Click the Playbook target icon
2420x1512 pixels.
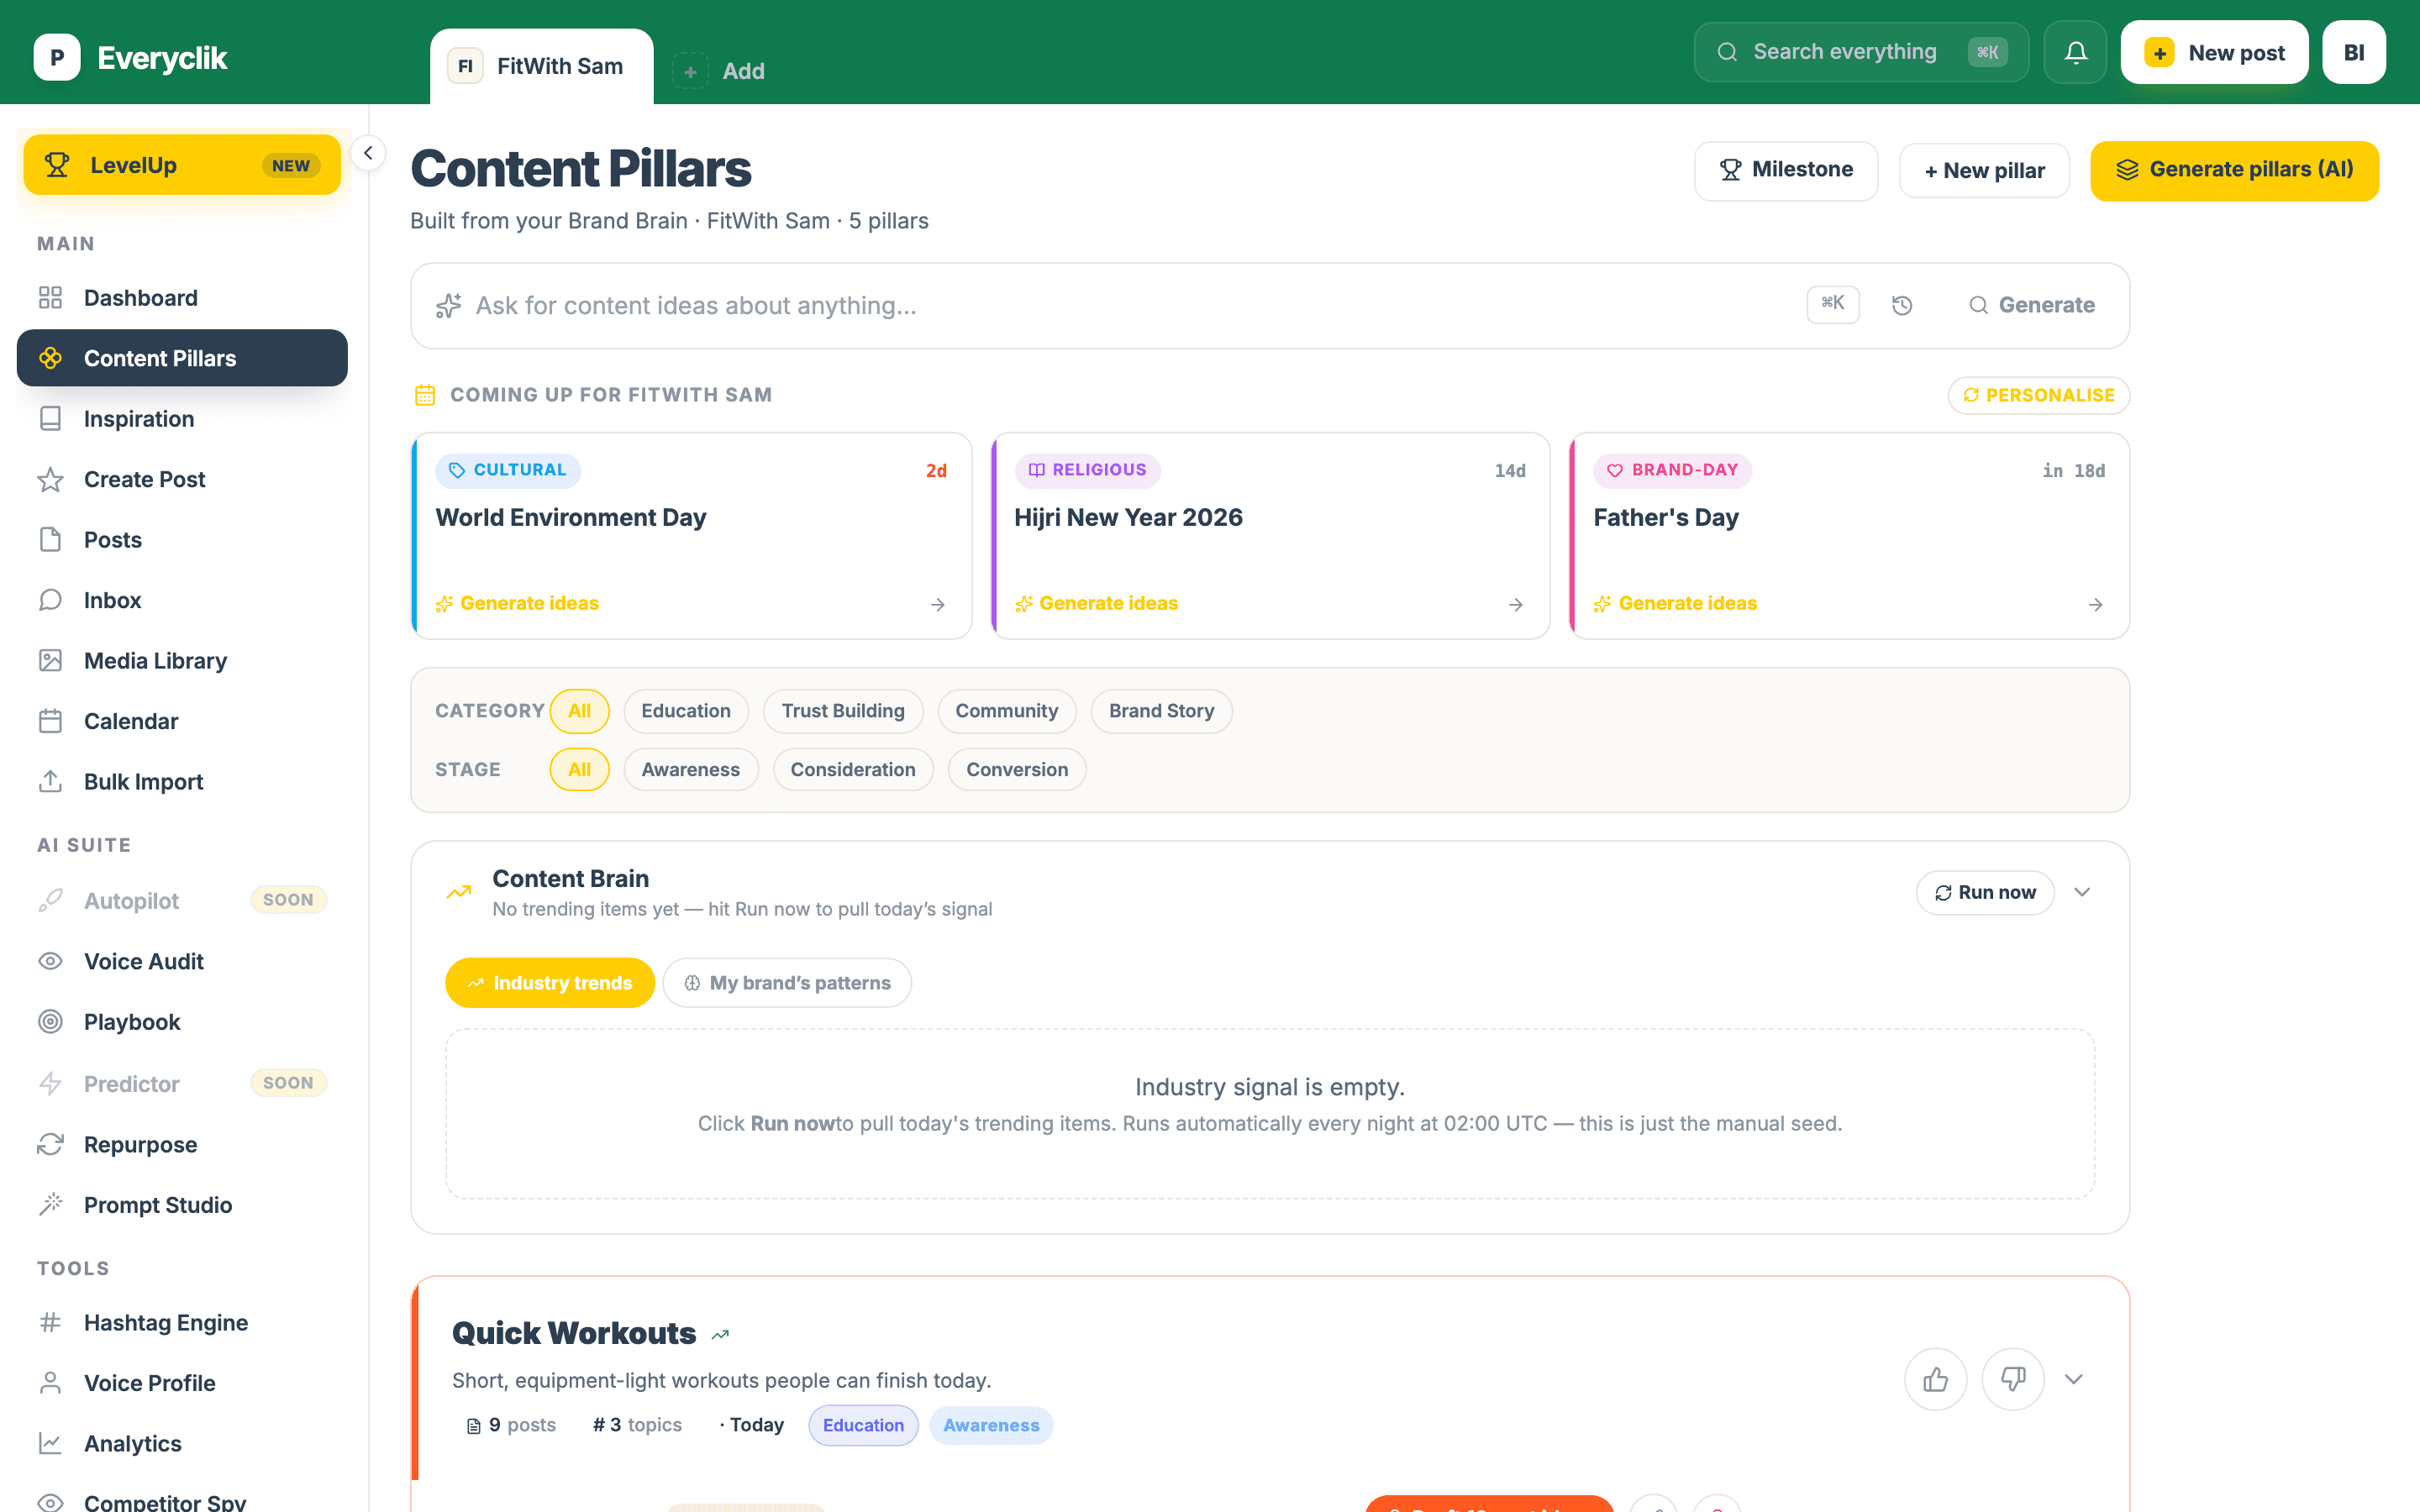pos(50,1021)
